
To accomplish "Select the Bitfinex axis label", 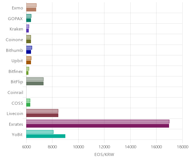I will coord(16,71).
